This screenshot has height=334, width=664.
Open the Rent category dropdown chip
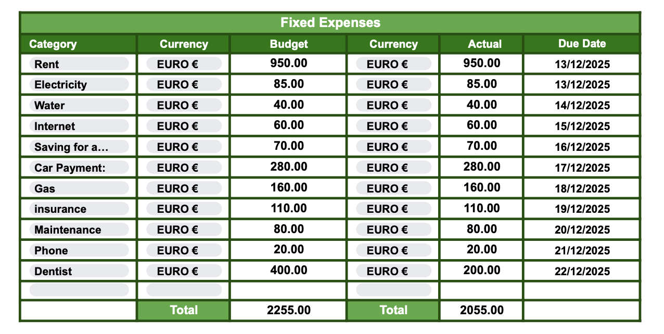[79, 64]
